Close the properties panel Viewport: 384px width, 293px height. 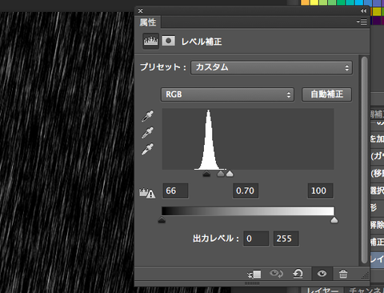pyautogui.click(x=141, y=10)
